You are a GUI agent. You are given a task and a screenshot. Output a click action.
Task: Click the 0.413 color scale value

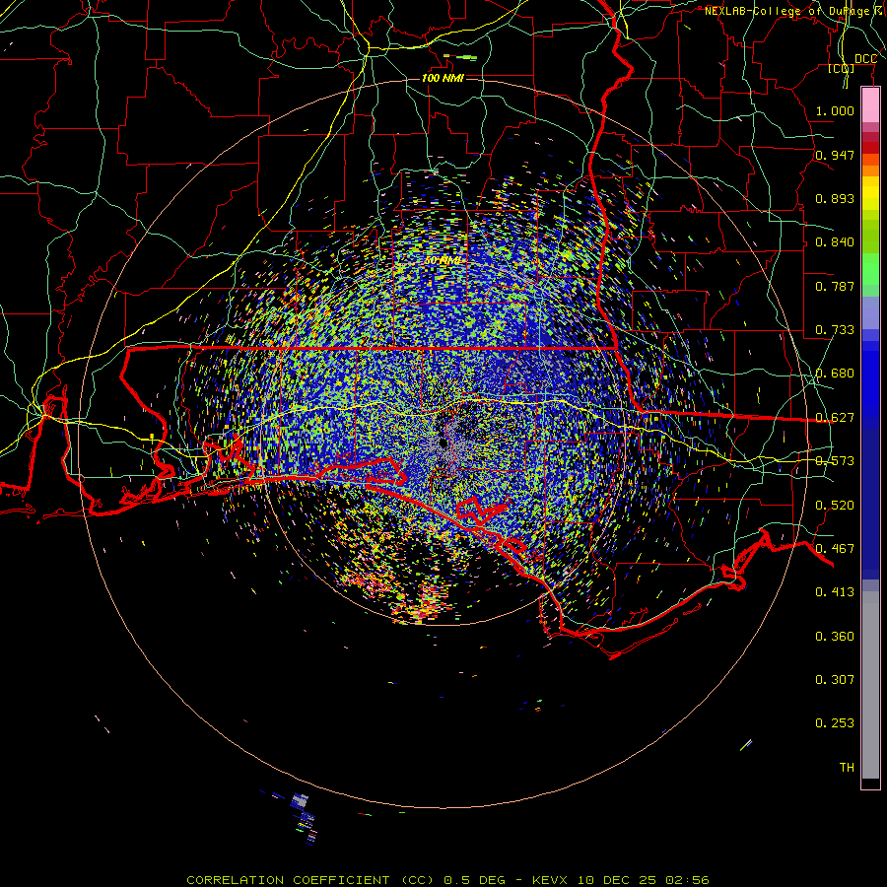pos(835,592)
